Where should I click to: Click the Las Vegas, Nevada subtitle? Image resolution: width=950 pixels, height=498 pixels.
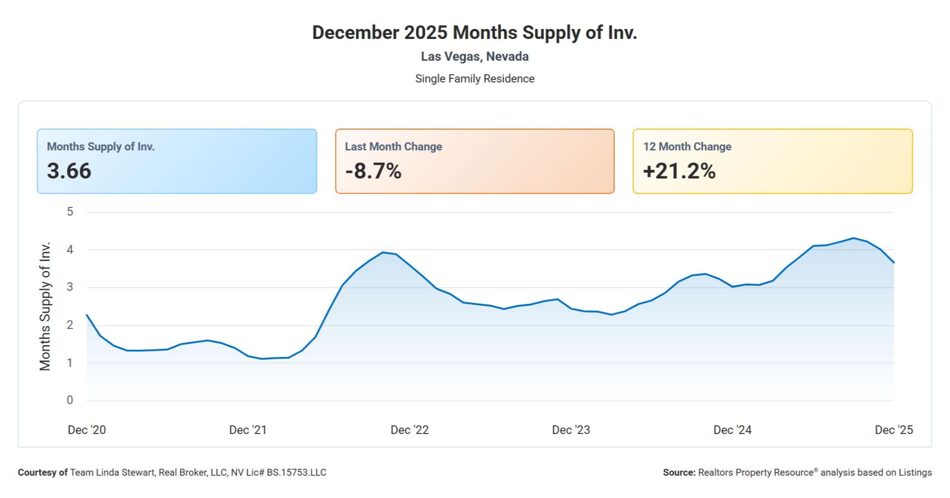[x=474, y=56]
